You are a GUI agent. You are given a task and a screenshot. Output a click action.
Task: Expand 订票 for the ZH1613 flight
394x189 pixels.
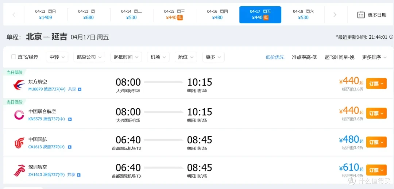click(376, 170)
